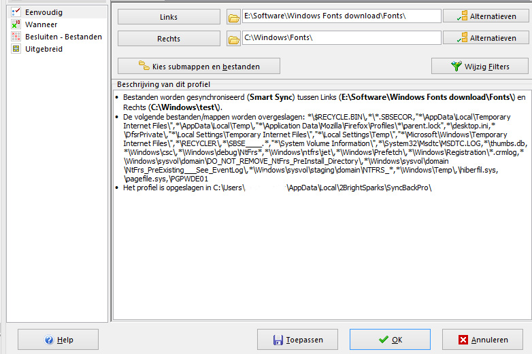The width and height of the screenshot is (532, 354).
Task: Click Annuleren to cancel
Action: [x=482, y=340]
